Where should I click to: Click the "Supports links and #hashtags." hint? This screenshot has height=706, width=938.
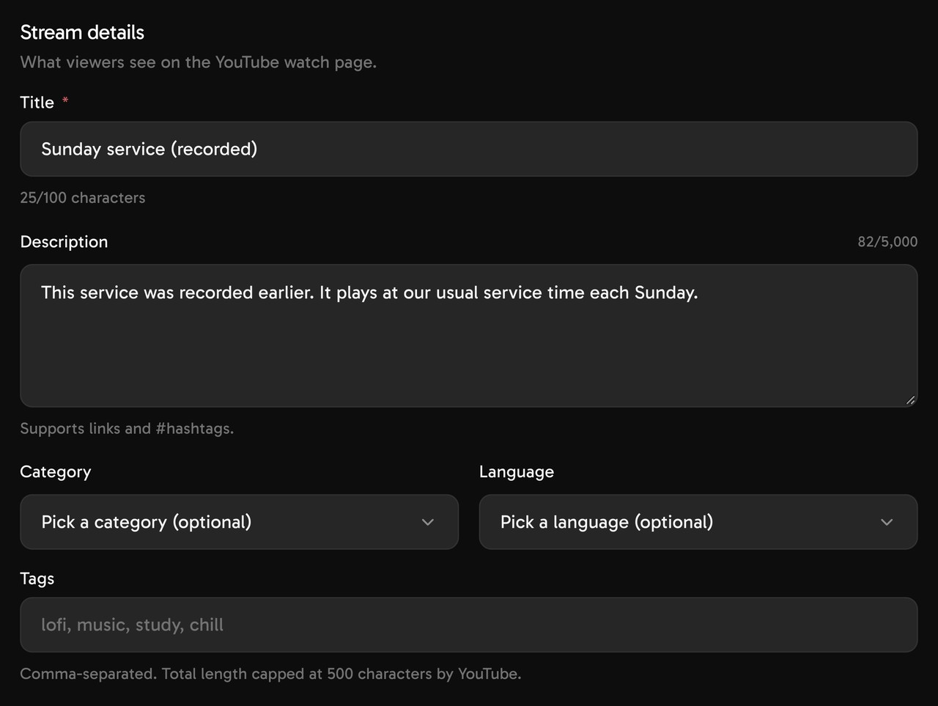[x=127, y=429]
